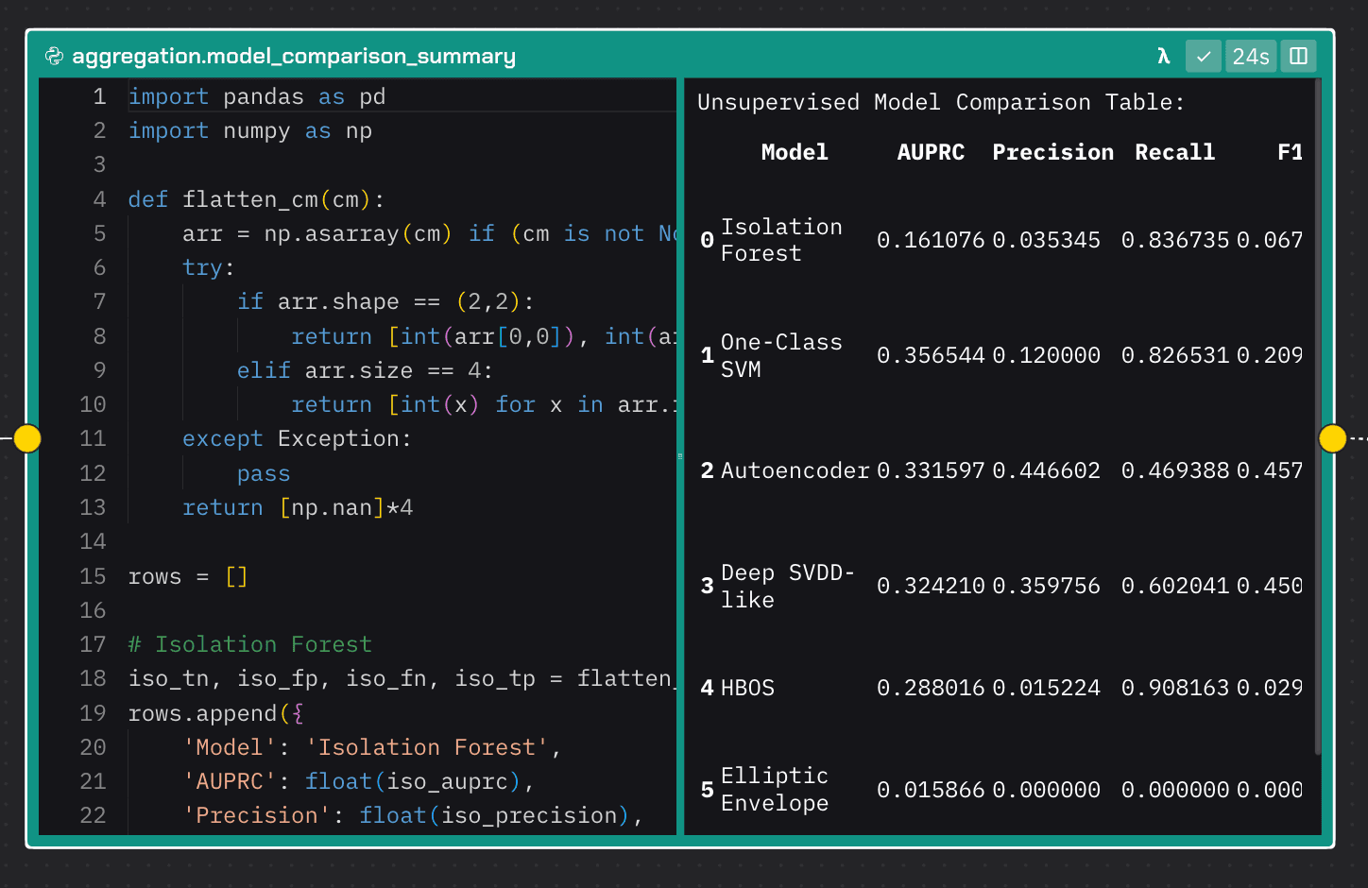Click the lambda icon in the title bar
Image resolution: width=1368 pixels, height=888 pixels.
[x=1163, y=56]
